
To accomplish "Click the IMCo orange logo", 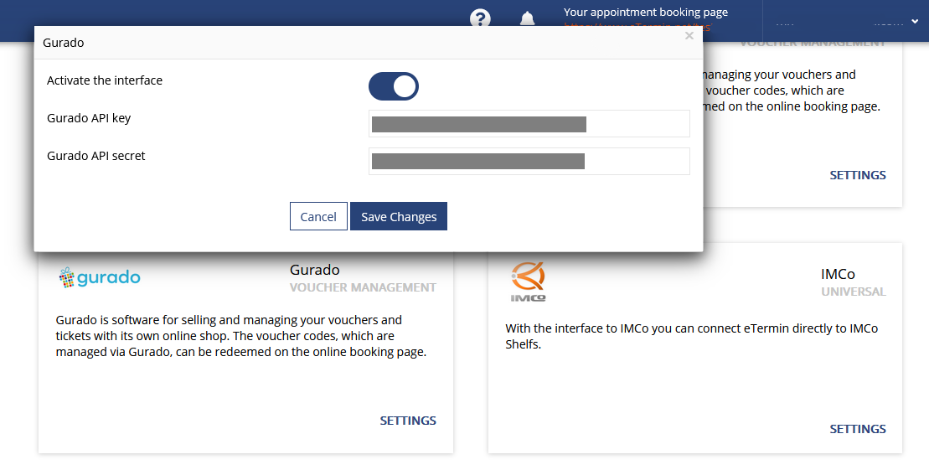I will pos(528,281).
